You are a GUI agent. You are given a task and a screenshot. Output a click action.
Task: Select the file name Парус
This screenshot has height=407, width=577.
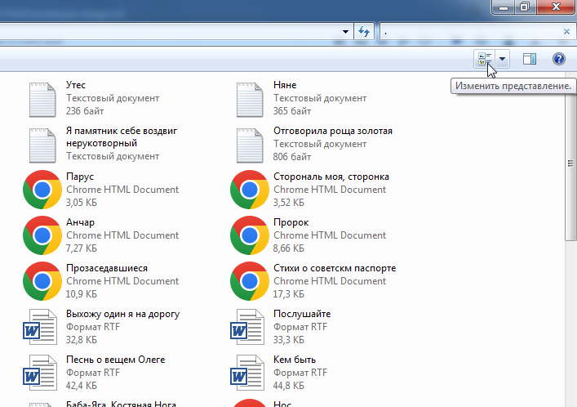(x=80, y=177)
